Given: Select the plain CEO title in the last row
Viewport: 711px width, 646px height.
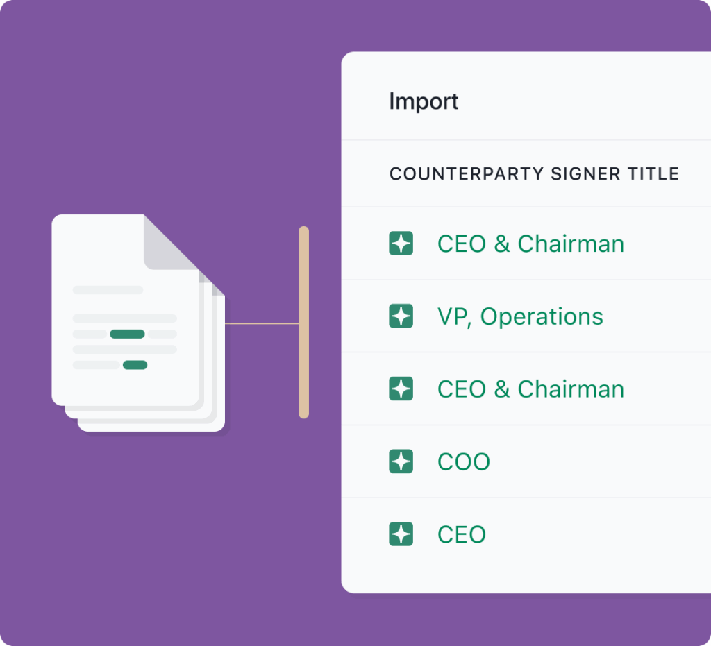Looking at the screenshot, I should pyautogui.click(x=461, y=534).
